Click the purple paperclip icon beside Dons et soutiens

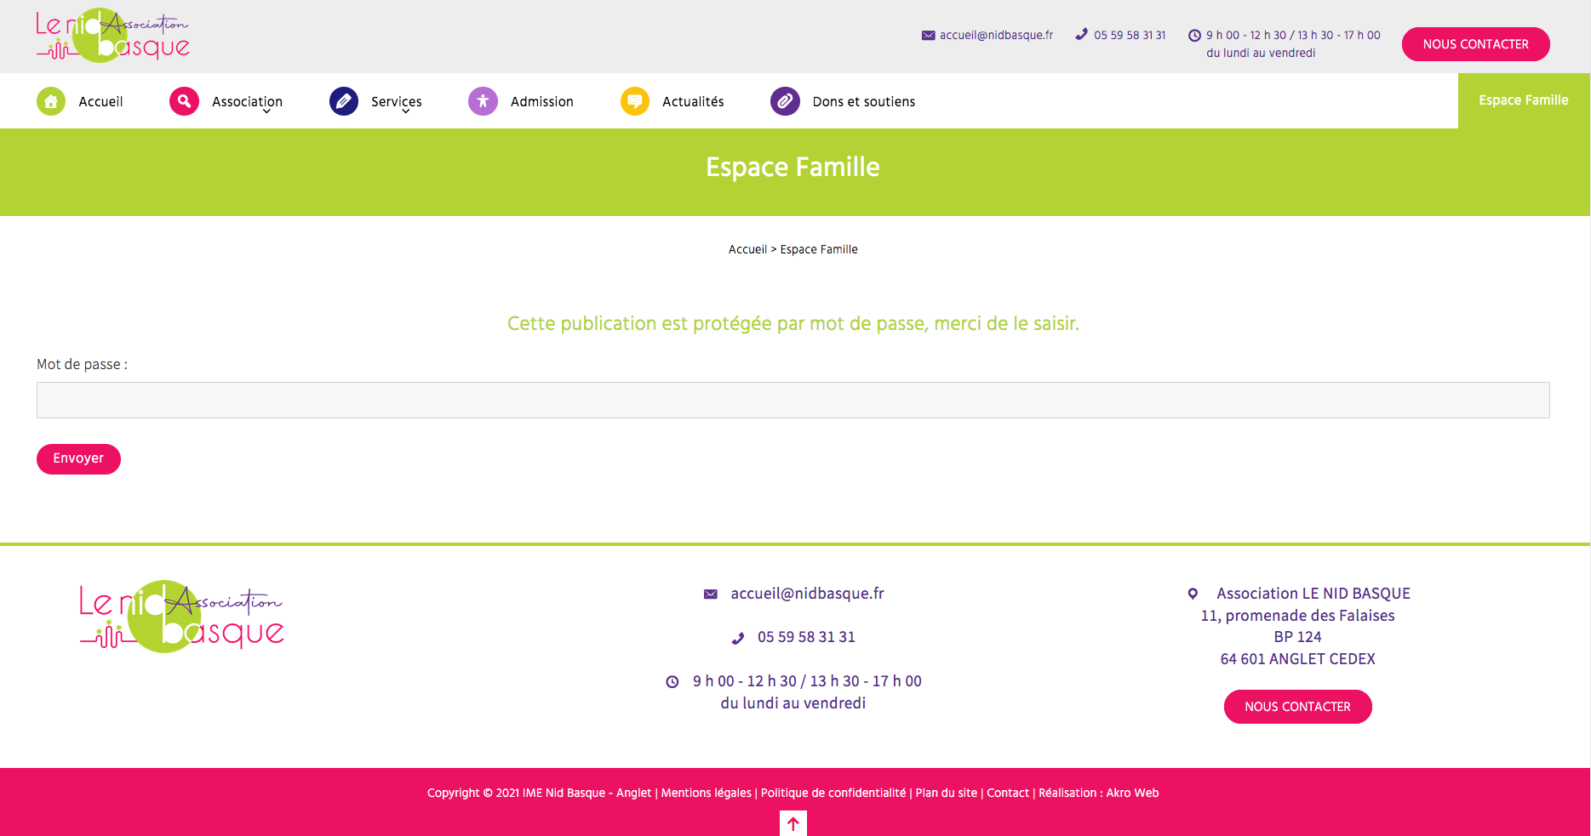click(x=785, y=101)
